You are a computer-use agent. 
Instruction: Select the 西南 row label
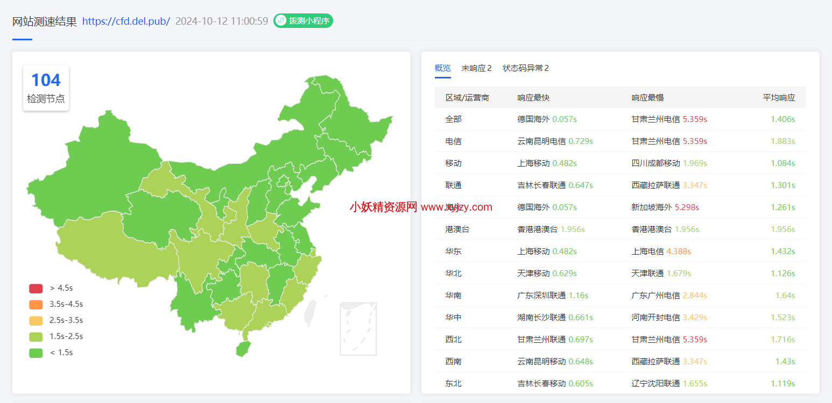[454, 362]
